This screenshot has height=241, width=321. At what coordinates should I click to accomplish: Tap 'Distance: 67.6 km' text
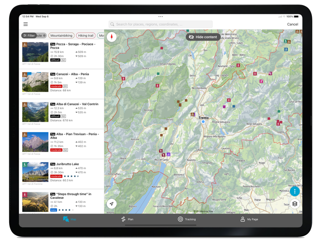(61, 120)
